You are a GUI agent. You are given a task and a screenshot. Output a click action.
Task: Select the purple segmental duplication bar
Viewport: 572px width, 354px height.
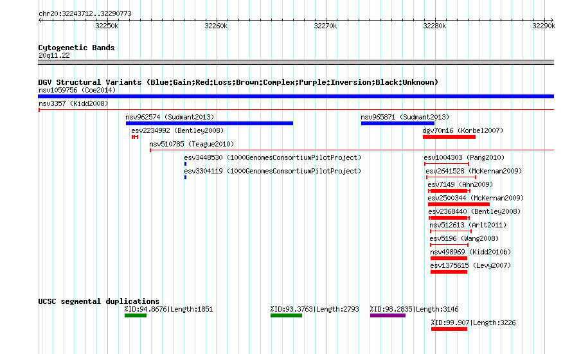[388, 315]
